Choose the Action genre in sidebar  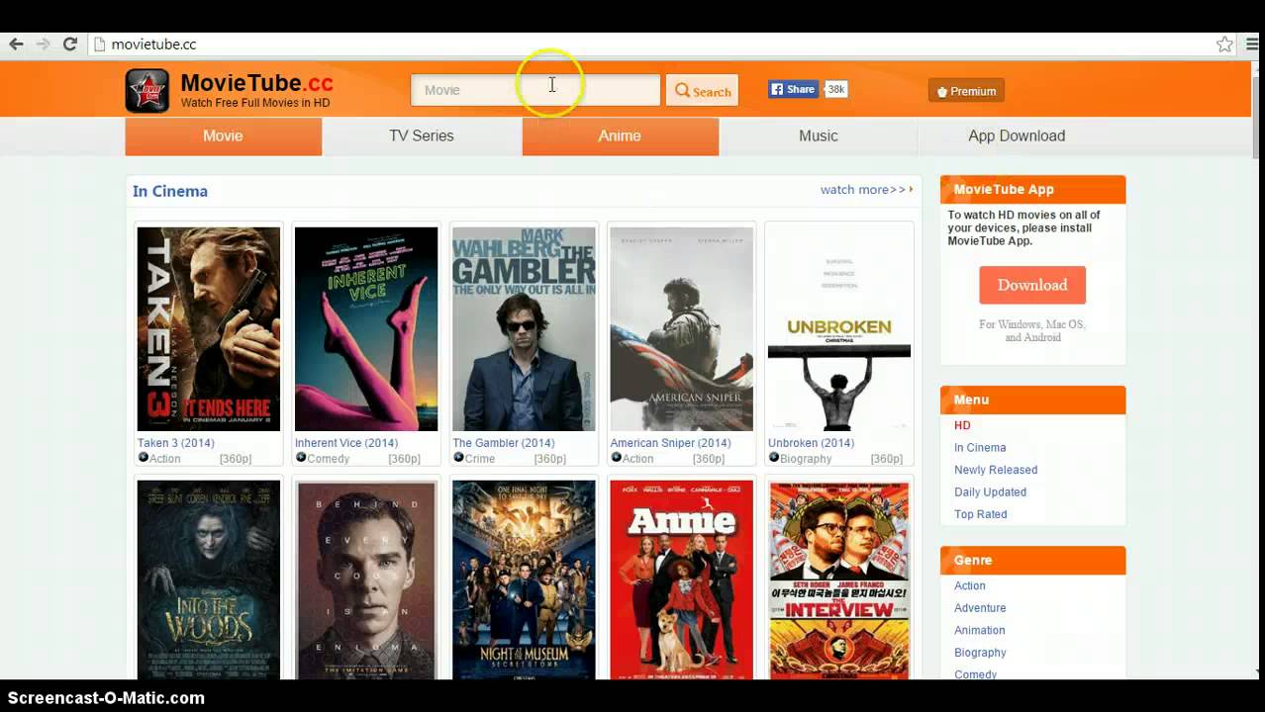pos(970,586)
